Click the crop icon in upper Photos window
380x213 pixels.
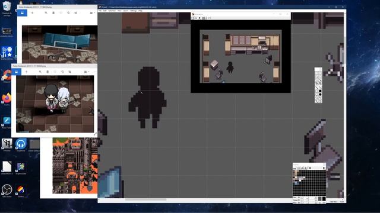point(75,13)
